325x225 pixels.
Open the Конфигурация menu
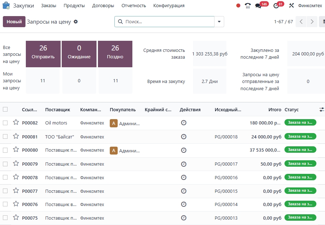click(169, 6)
